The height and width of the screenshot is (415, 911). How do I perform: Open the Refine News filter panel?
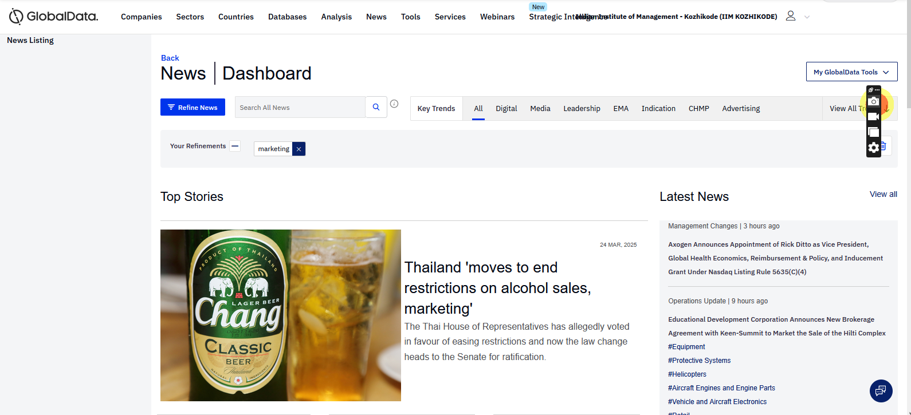[x=193, y=107]
